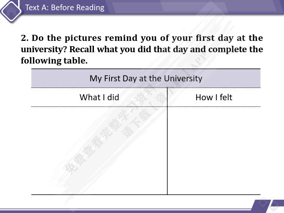Click the word "Recall" in the question

pos(82,50)
